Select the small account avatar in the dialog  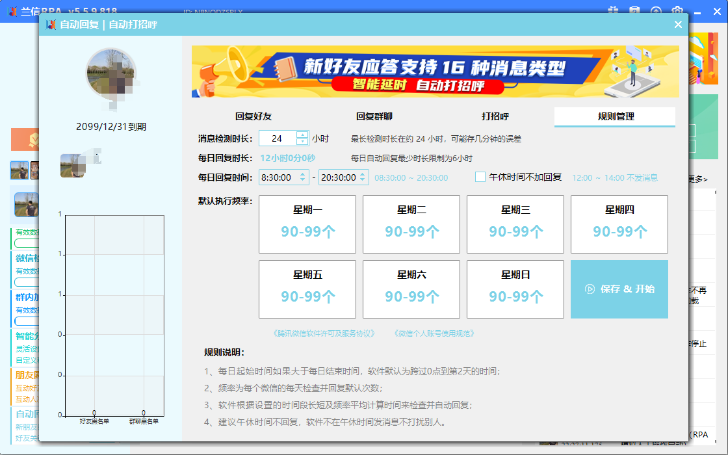tap(73, 165)
